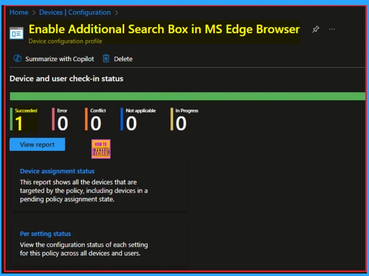Click the trash can delete icon
The image size is (369, 276).
pyautogui.click(x=106, y=58)
